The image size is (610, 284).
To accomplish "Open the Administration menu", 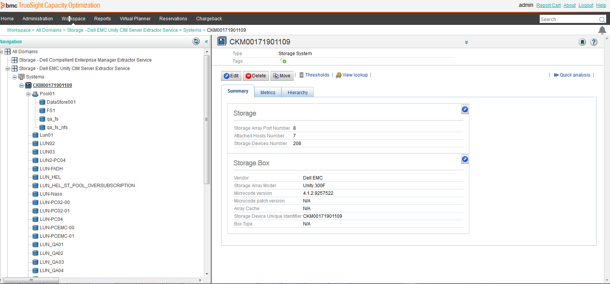I will click(38, 19).
